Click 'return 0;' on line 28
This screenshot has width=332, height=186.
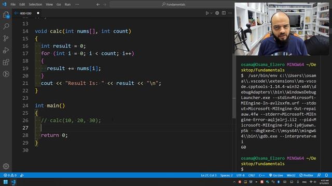(x=54, y=135)
